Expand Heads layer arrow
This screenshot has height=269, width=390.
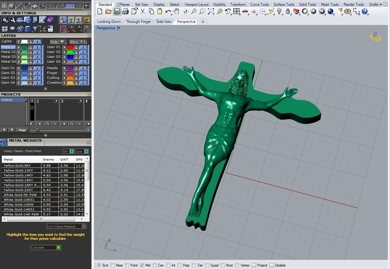64,68
